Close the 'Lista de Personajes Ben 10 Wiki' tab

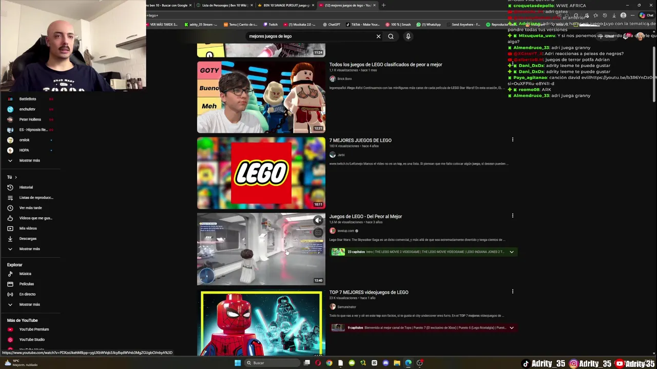pyautogui.click(x=252, y=5)
